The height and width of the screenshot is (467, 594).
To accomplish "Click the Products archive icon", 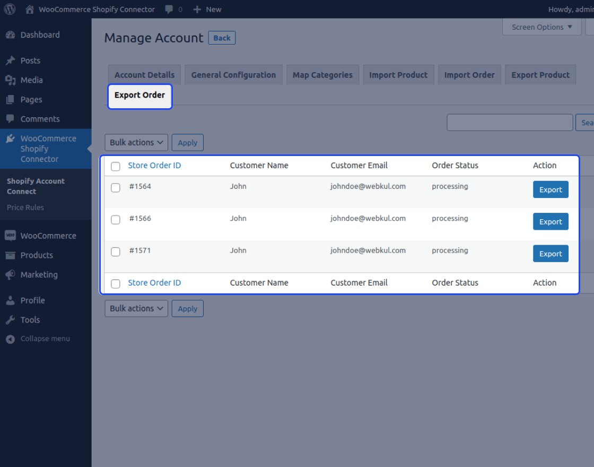I will pos(11,255).
